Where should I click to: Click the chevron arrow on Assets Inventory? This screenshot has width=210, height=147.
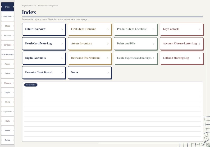(x=108, y=44)
